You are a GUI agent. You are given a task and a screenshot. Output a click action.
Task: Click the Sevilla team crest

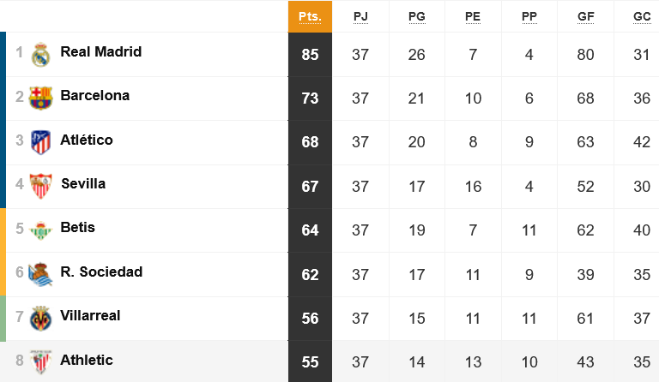point(41,186)
